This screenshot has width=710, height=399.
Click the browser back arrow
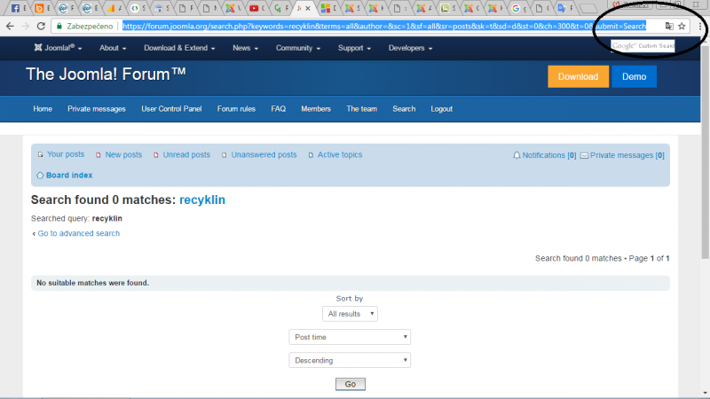pyautogui.click(x=10, y=27)
